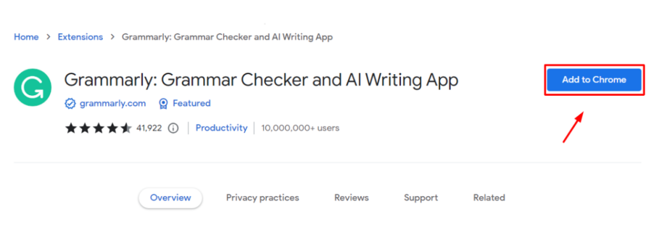This screenshot has width=654, height=246.
Task: Show the Related tab
Action: (489, 197)
